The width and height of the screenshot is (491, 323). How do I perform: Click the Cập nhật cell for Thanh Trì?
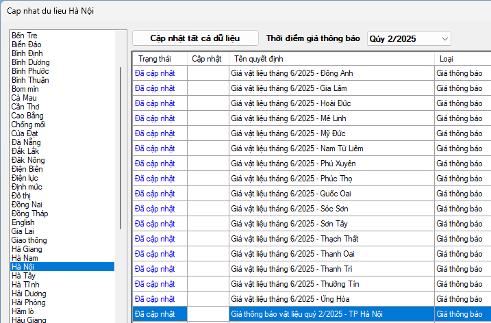pos(207,268)
